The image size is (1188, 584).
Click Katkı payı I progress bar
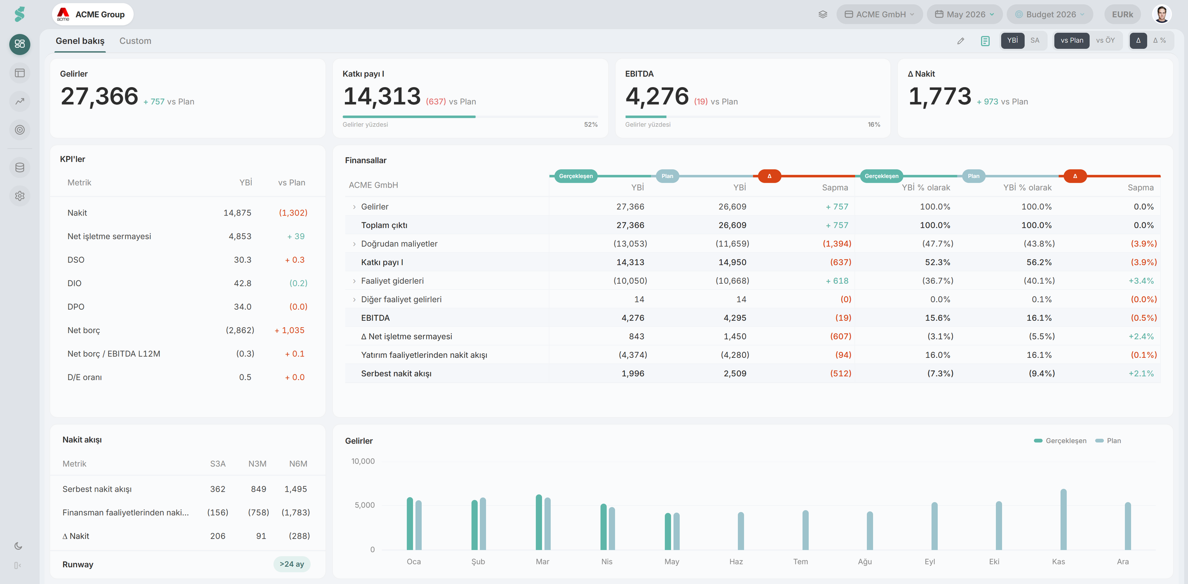pos(470,117)
